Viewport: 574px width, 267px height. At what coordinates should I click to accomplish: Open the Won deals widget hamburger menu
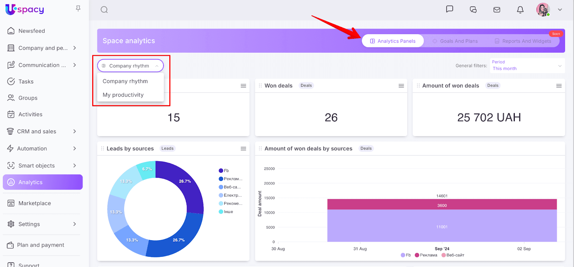[x=401, y=86]
